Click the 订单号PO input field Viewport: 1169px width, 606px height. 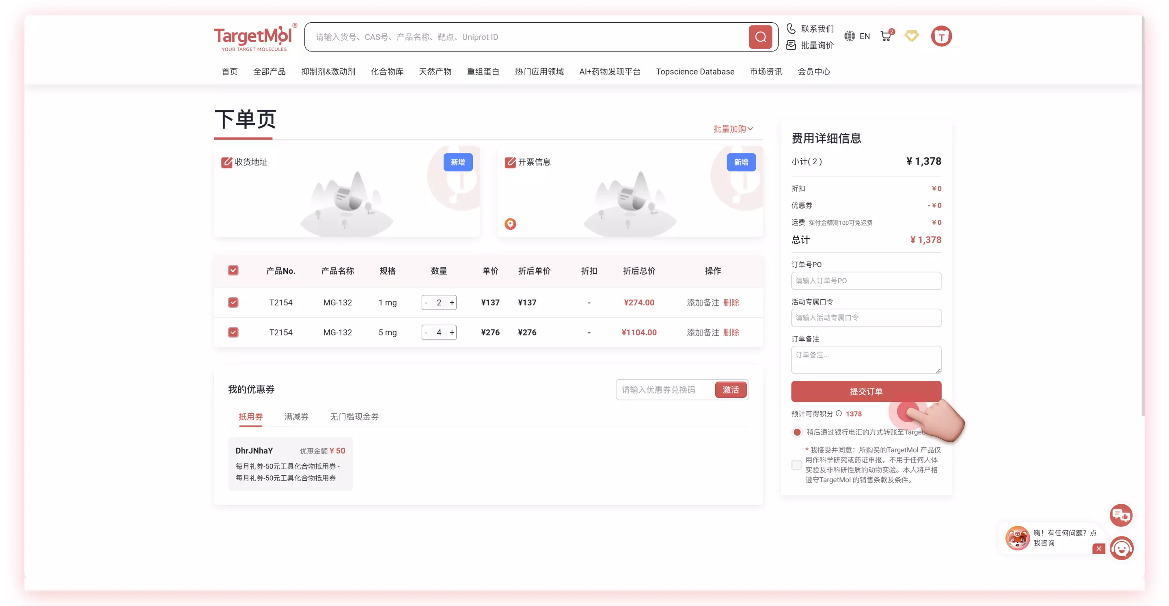pos(865,281)
